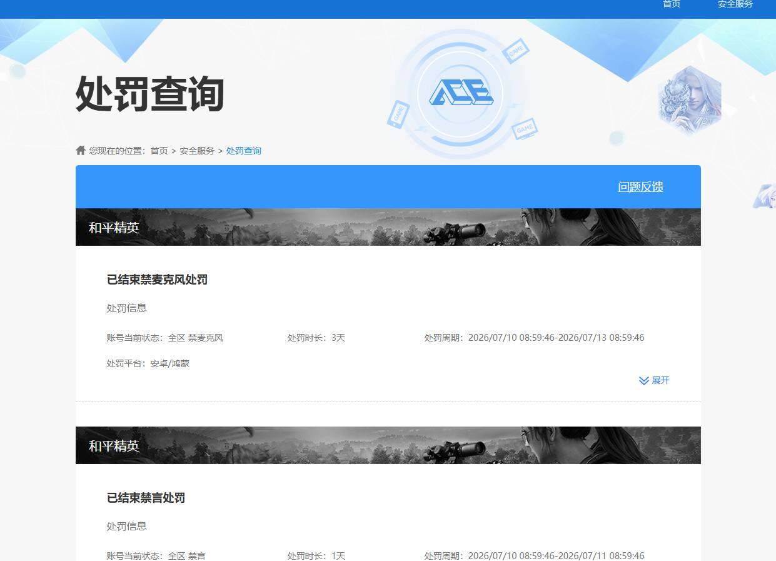Click the home icon in breadcrumb
The width and height of the screenshot is (776, 561).
coord(81,150)
